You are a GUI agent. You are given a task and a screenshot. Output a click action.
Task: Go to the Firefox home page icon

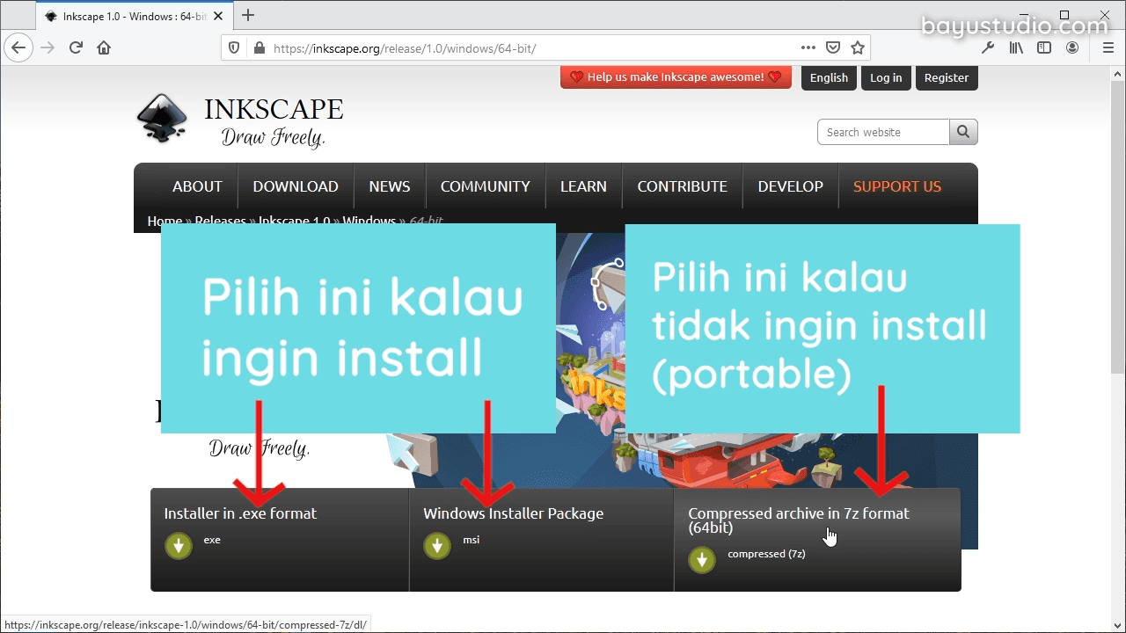(104, 47)
